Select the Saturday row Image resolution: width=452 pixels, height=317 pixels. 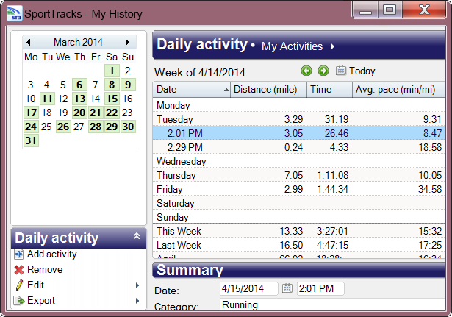pos(298,203)
